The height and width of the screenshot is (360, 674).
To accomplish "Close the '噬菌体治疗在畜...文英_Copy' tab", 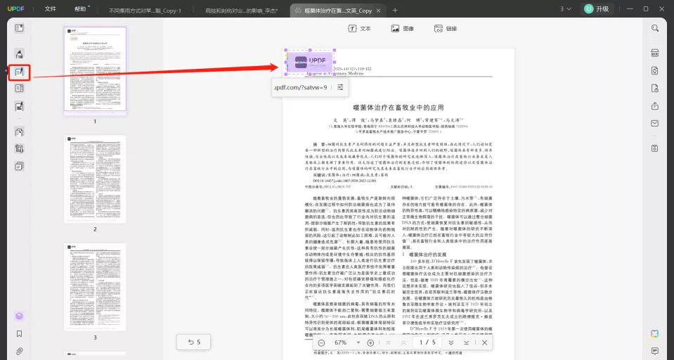I will pos(378,11).
